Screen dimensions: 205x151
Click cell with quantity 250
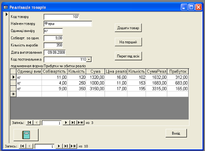(77, 83)
